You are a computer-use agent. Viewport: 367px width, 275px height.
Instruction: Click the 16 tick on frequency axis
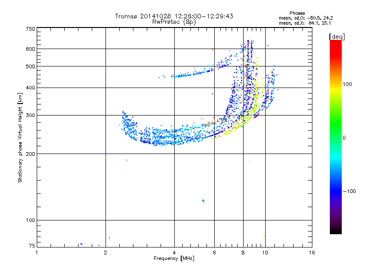311,252
